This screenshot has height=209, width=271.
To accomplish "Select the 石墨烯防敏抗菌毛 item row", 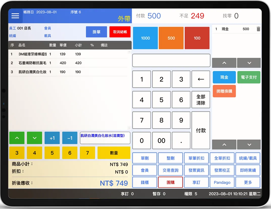I will coord(68,63).
